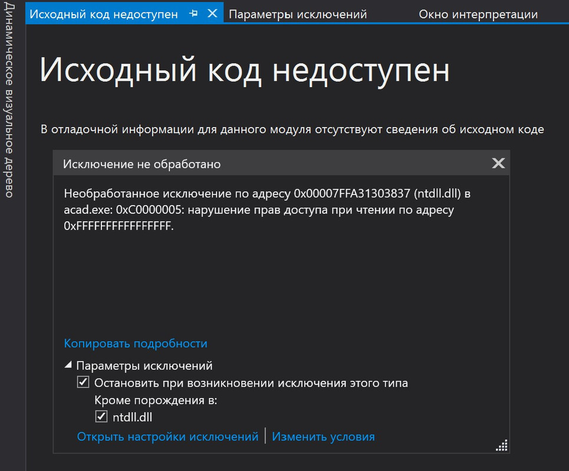569x471 pixels.
Task: Click the exception message text with 0xC0000005
Action: [x=267, y=210]
